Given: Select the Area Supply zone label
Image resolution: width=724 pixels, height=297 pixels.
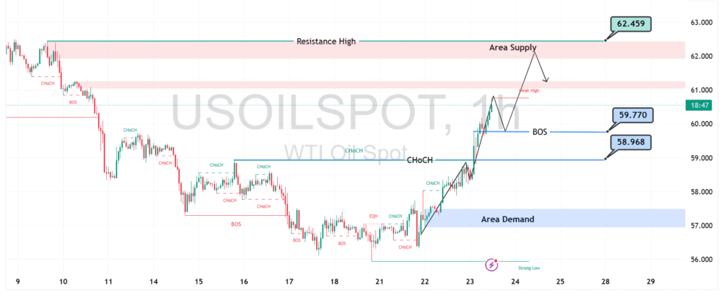Looking at the screenshot, I should pos(517,47).
